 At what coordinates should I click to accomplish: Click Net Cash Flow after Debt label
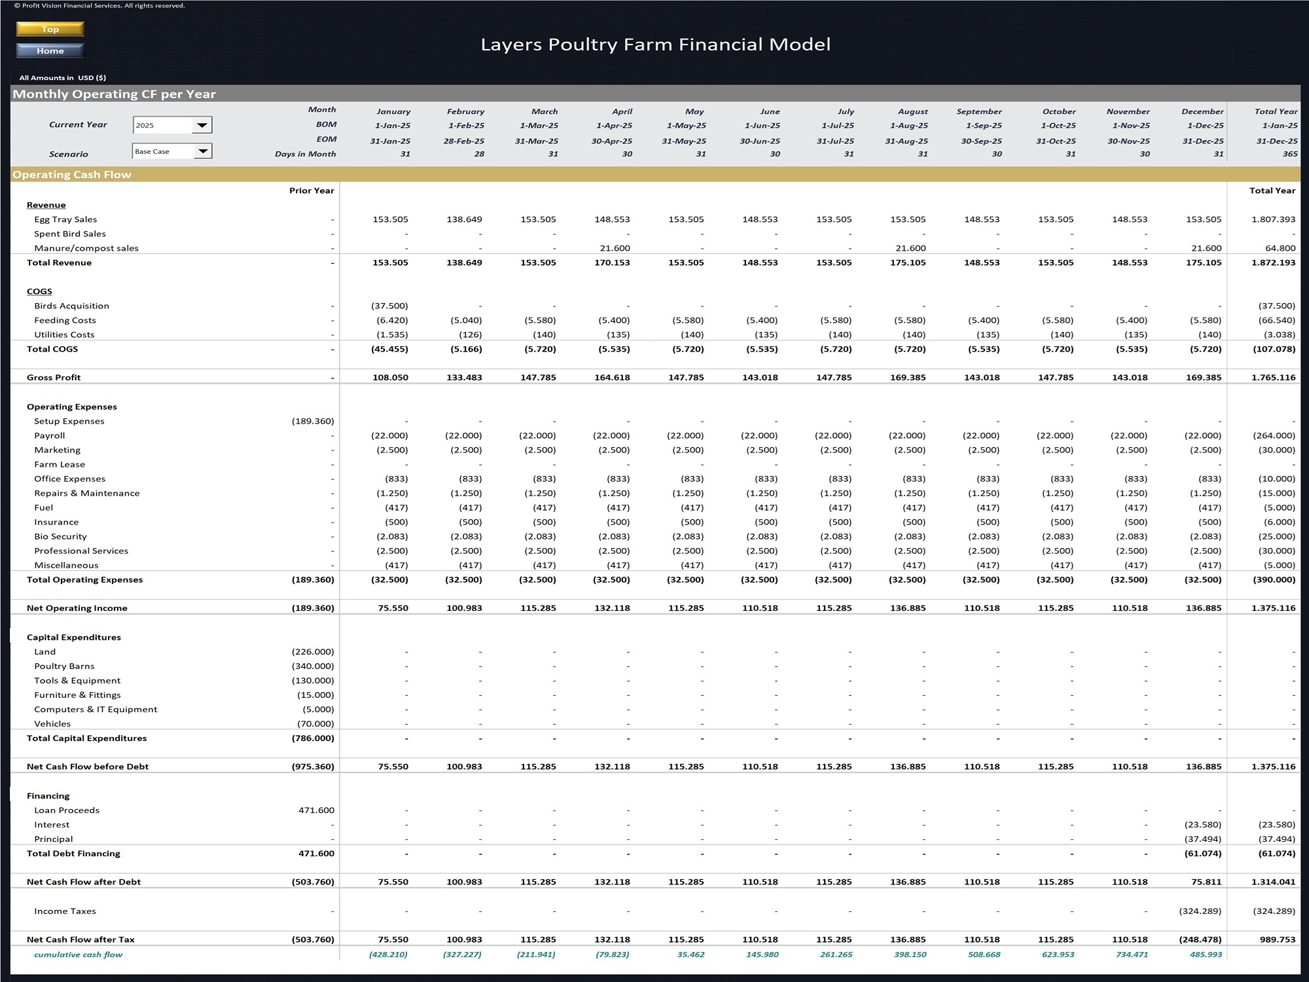click(84, 881)
